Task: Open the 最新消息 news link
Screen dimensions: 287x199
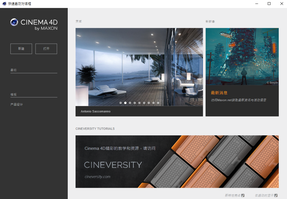Action: coord(219,93)
